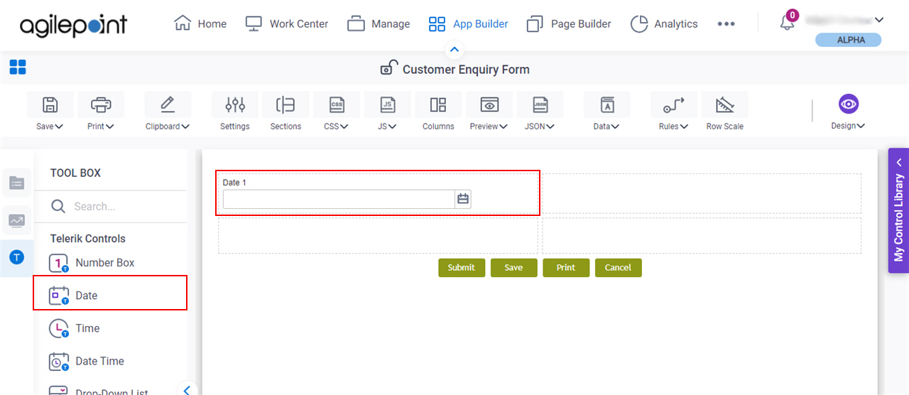This screenshot has height=395, width=909.
Task: Open the Home navigation item
Action: [x=200, y=23]
